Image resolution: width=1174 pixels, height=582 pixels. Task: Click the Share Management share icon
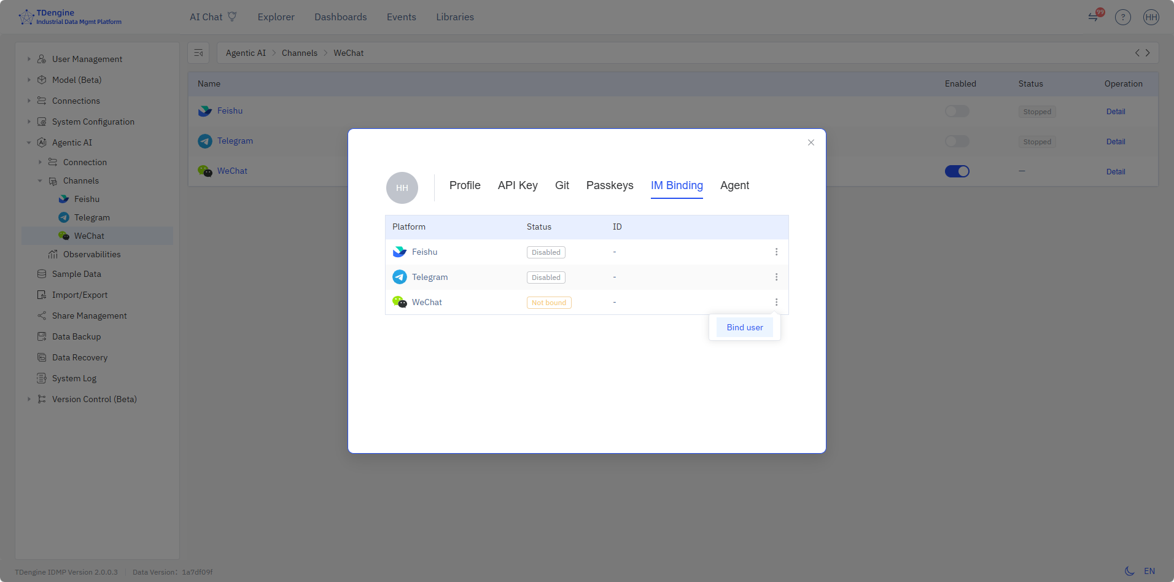(42, 316)
